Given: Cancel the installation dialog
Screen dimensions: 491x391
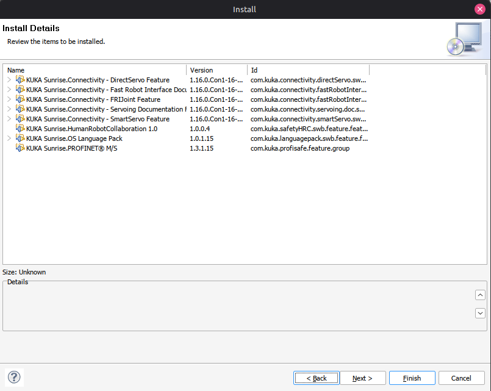Looking at the screenshot, I should [461, 378].
